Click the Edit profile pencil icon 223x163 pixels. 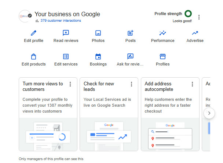[x=34, y=33]
